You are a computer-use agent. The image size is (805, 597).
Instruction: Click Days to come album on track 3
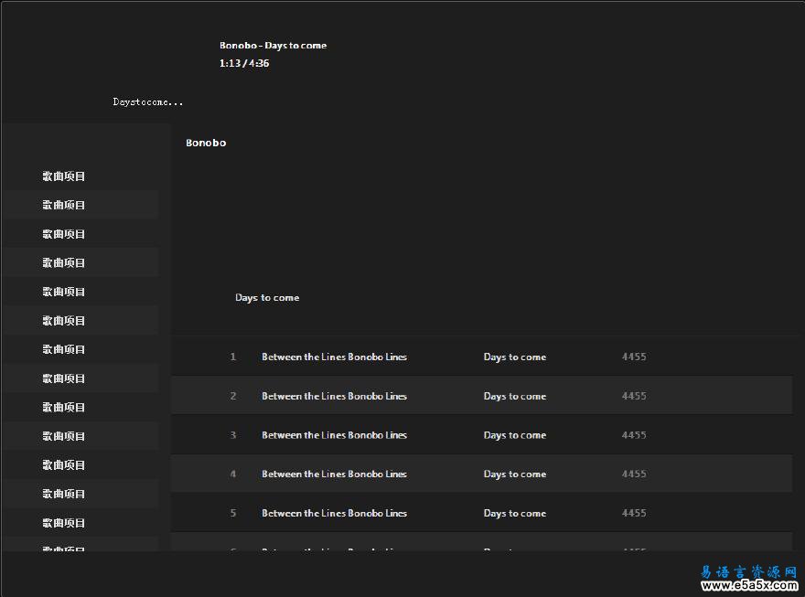tap(514, 436)
